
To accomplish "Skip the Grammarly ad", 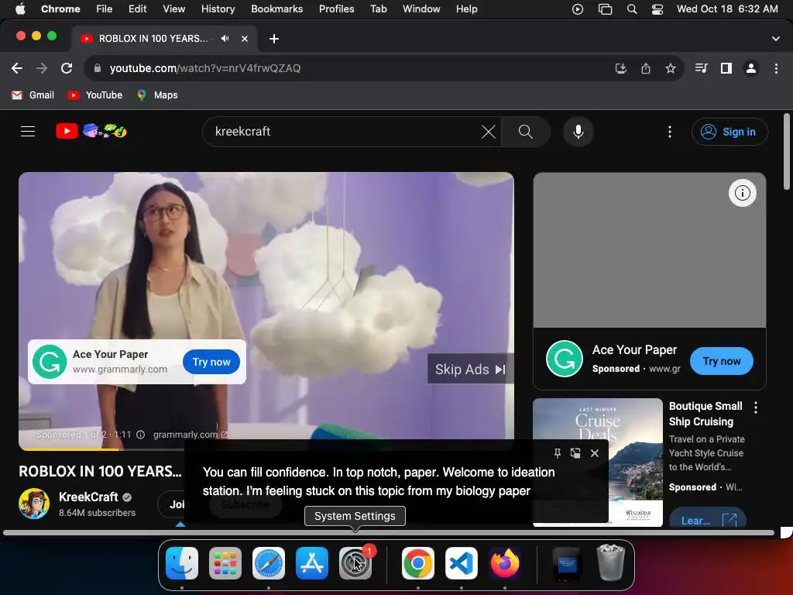I will (x=470, y=370).
